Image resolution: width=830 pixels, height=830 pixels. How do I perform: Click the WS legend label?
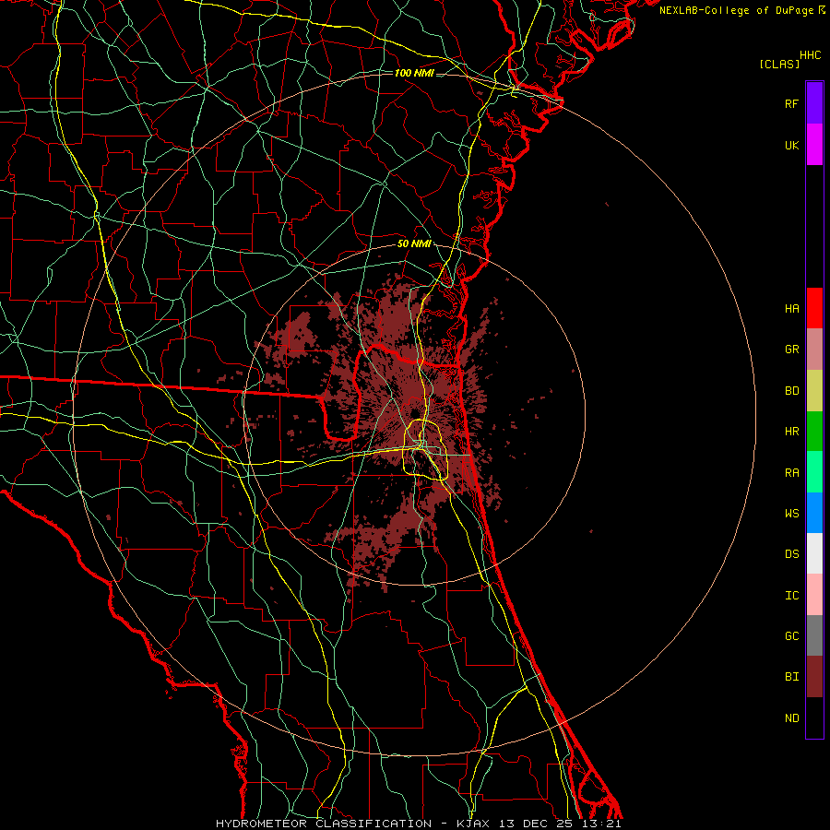(x=791, y=513)
